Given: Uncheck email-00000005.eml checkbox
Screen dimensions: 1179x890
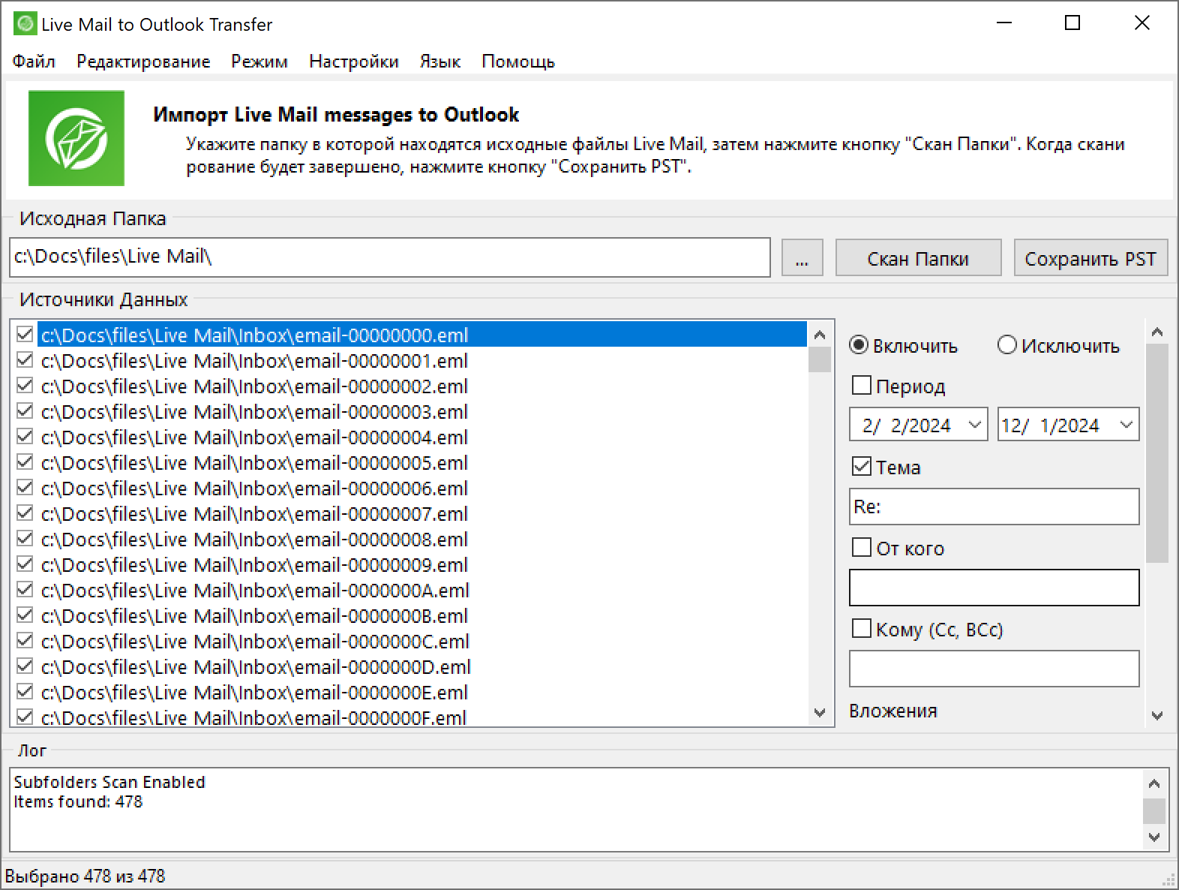Looking at the screenshot, I should click(25, 462).
